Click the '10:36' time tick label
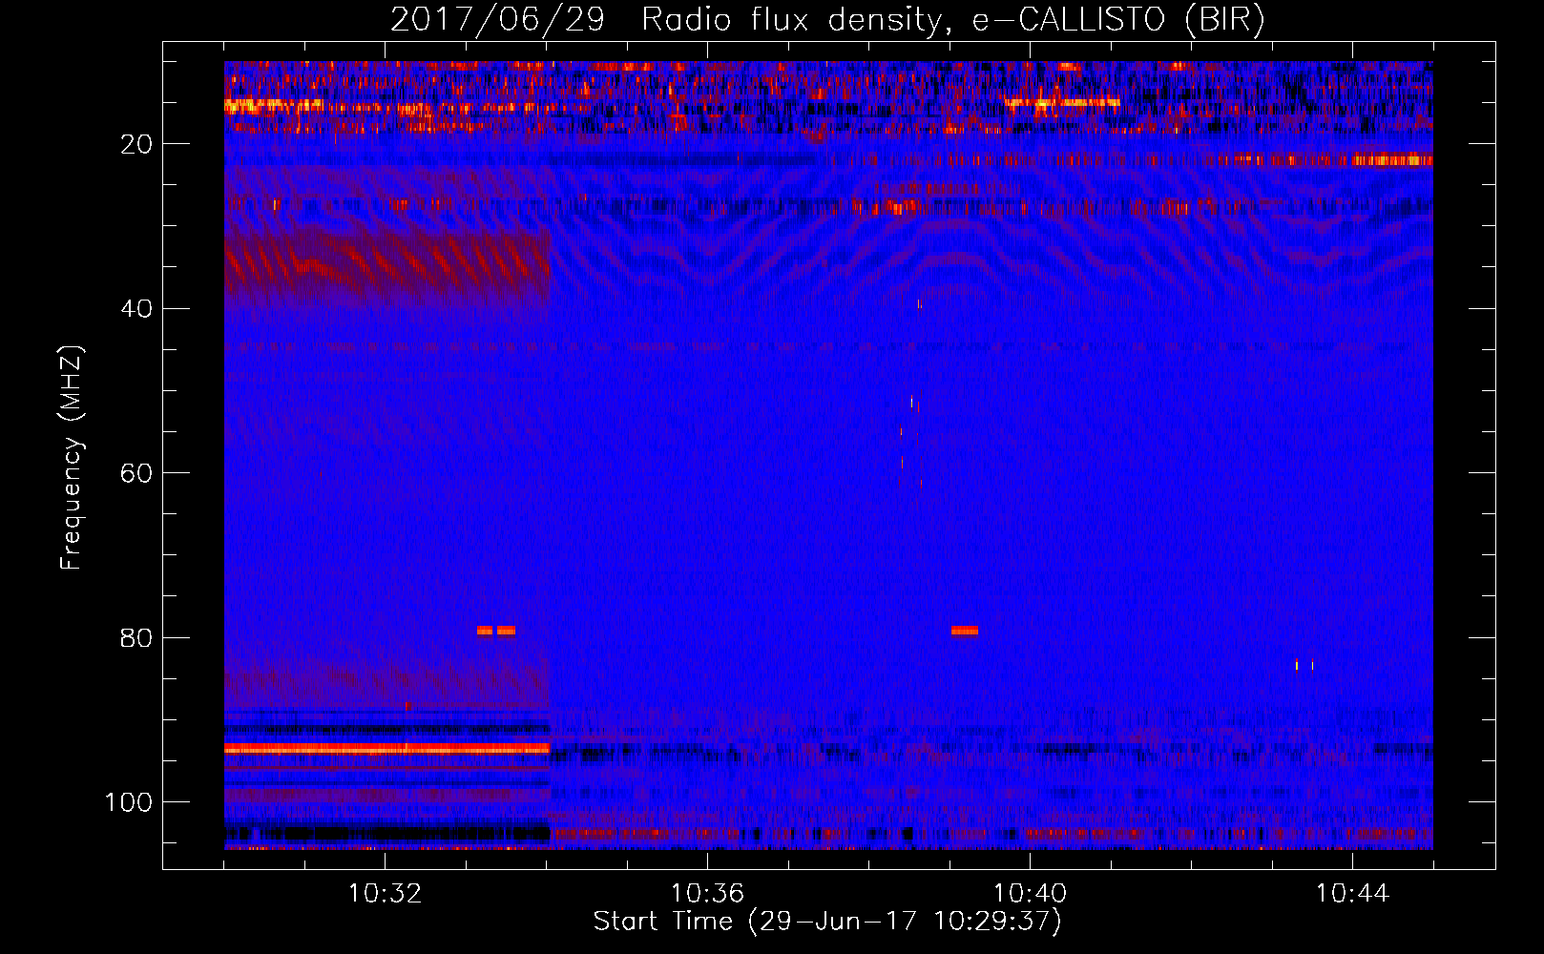Viewport: 1544px width, 954px height. [x=707, y=894]
